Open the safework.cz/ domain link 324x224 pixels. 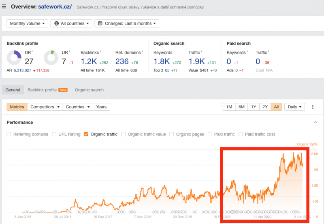[55, 6]
